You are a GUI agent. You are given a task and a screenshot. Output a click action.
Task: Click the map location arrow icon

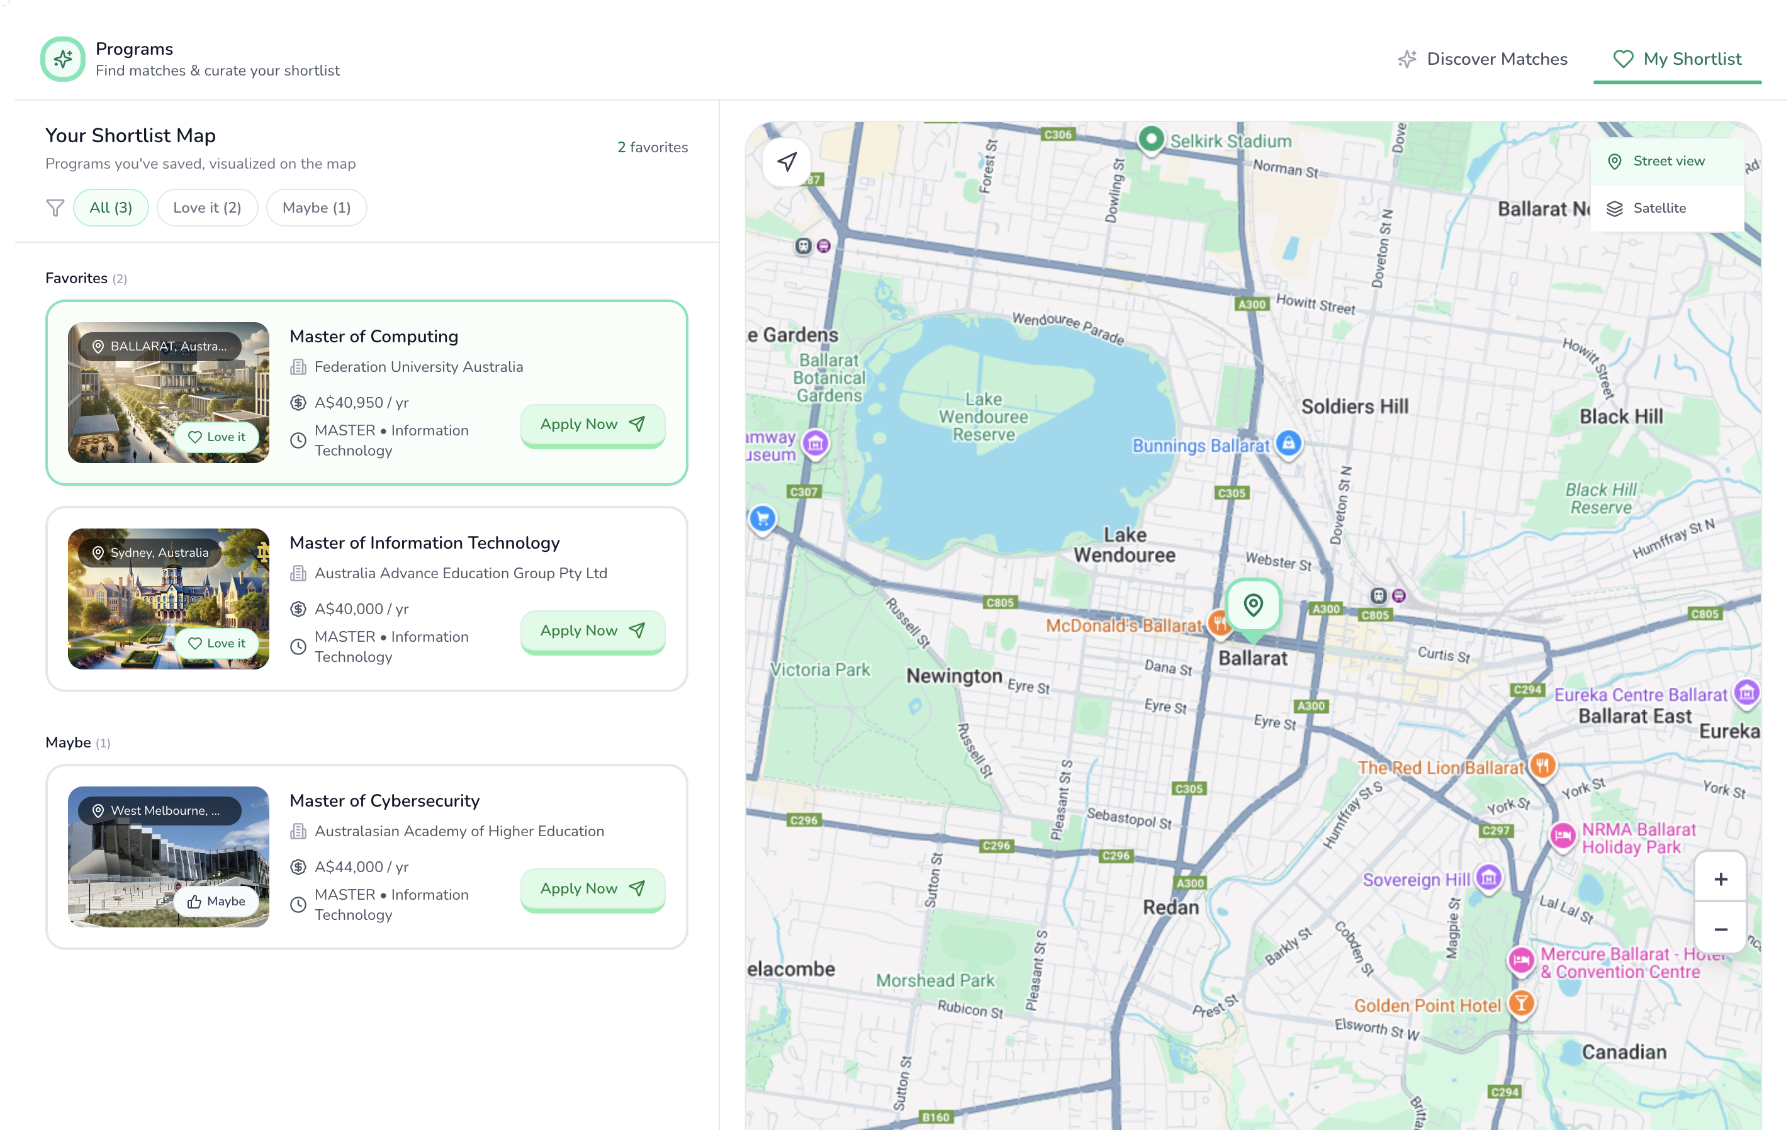787,161
